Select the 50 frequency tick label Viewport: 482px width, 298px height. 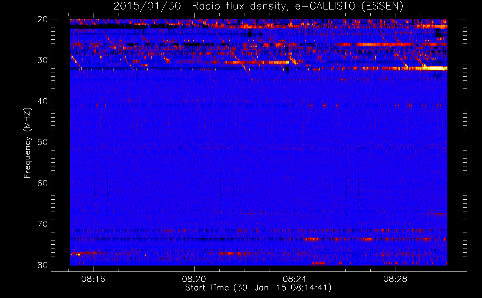point(43,142)
